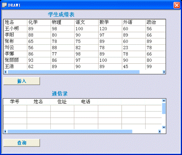182x155 pixels.
Task: Click right arrow of grades table scrollbar
Action: [164, 72]
